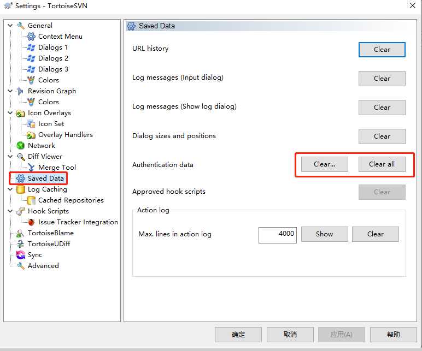This screenshot has height=351, width=422.
Task: Click the Dialogs 1 icon
Action: 31,47
